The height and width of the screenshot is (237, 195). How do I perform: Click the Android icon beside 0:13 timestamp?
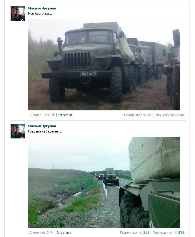click(51, 233)
